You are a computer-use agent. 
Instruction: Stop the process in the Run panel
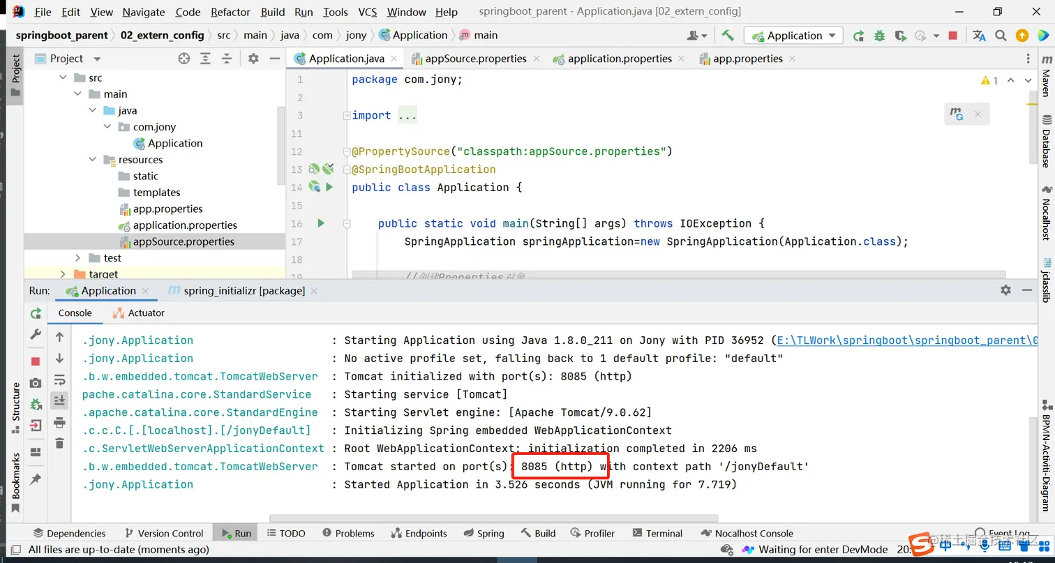click(x=36, y=361)
